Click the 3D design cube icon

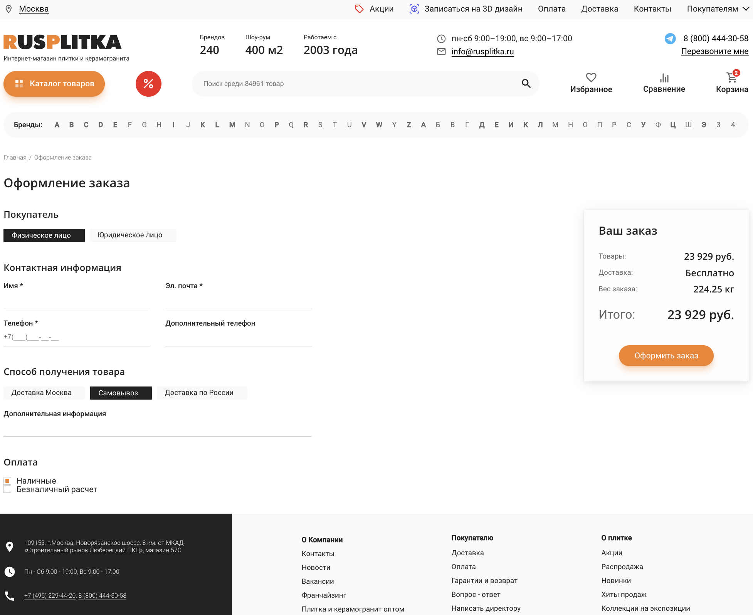414,9
